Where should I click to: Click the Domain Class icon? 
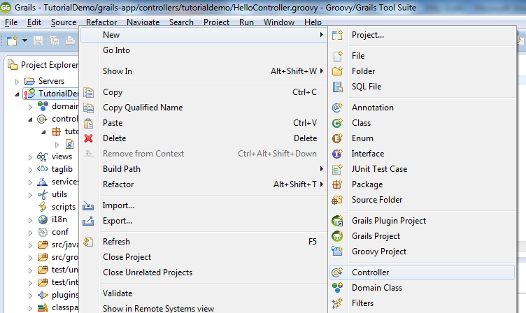tap(337, 288)
